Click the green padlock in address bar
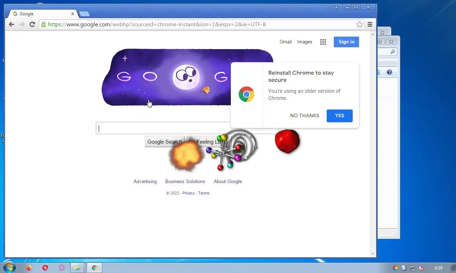 (x=43, y=24)
